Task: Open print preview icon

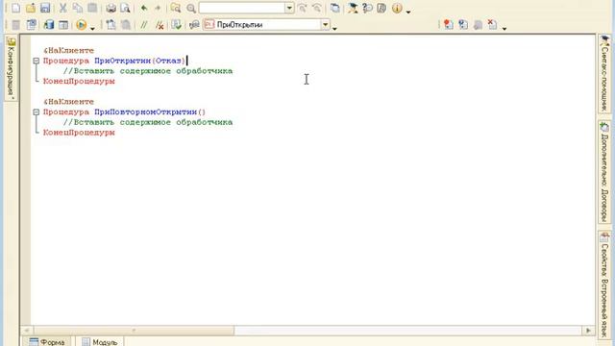Action: pos(125,8)
